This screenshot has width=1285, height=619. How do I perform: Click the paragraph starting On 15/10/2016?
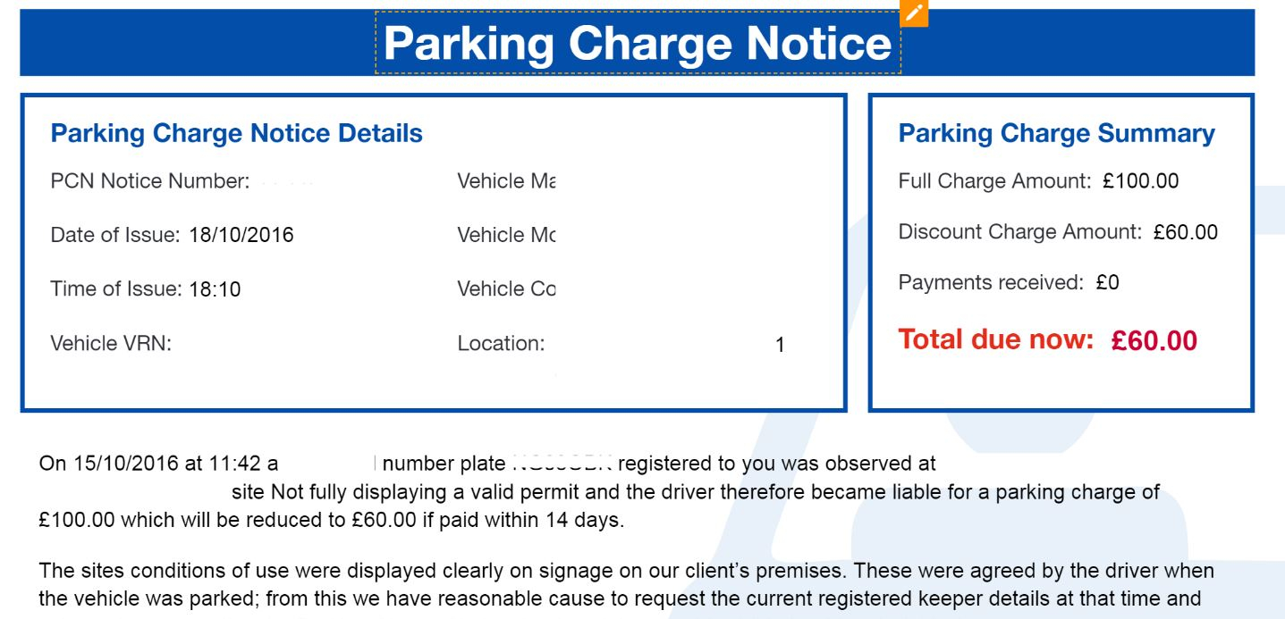point(599,491)
